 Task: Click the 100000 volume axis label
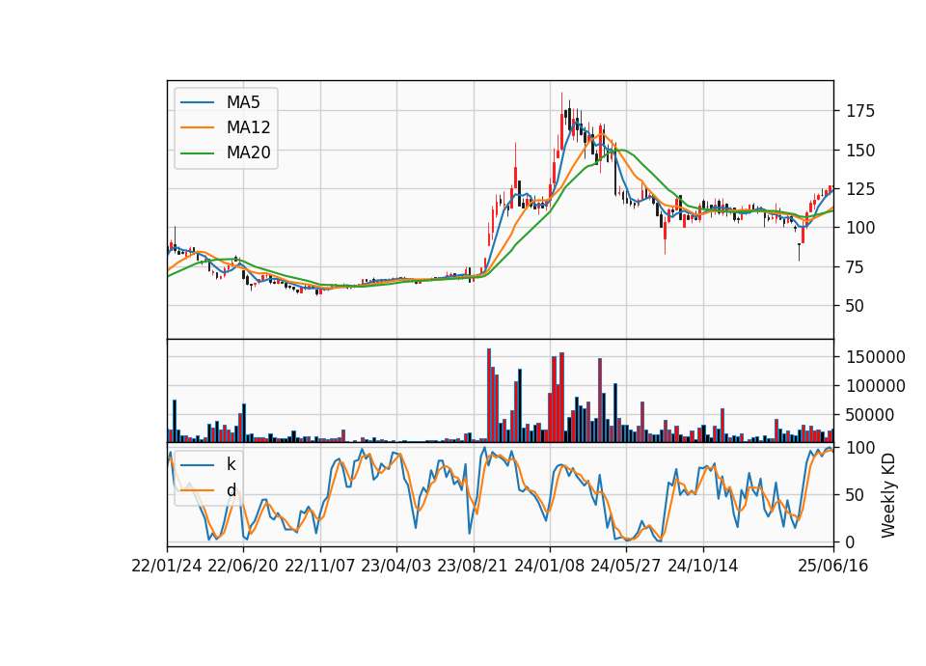[876, 386]
